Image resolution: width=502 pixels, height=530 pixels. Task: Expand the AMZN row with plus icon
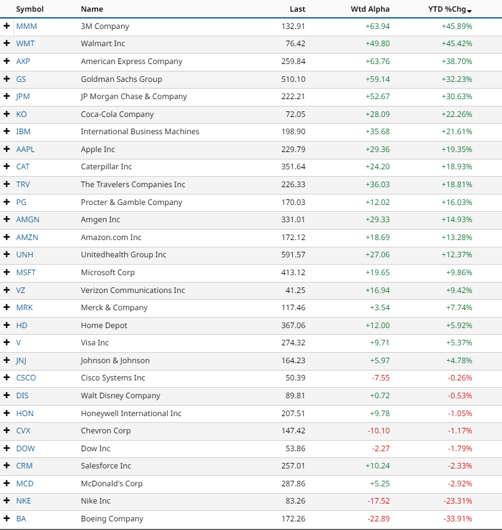tap(7, 237)
